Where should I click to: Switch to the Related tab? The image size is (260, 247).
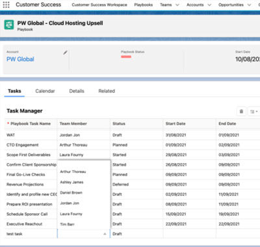click(x=107, y=91)
